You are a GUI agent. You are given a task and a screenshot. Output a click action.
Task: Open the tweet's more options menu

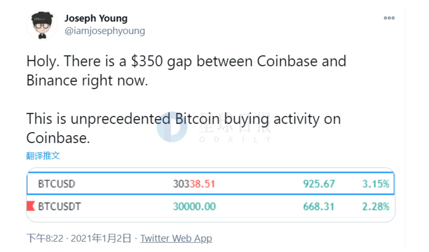(x=389, y=18)
